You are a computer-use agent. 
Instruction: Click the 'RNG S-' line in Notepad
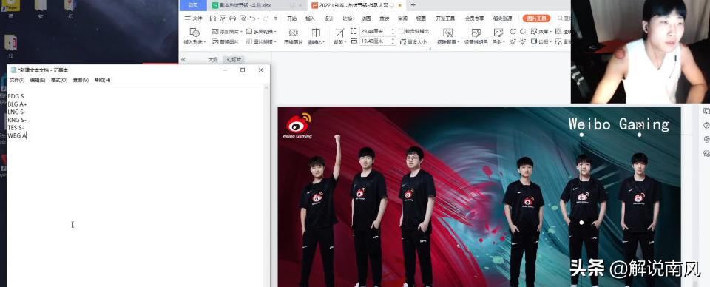point(17,120)
